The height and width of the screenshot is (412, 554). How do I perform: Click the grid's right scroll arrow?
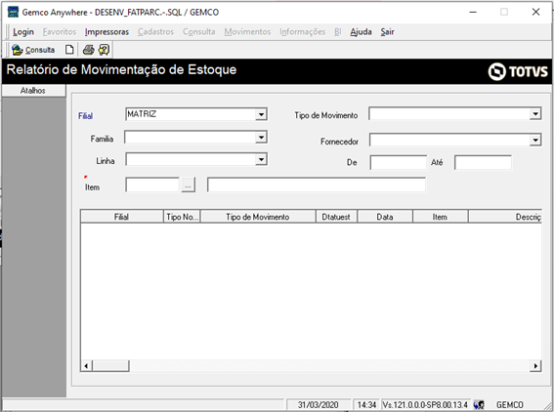[x=535, y=366]
